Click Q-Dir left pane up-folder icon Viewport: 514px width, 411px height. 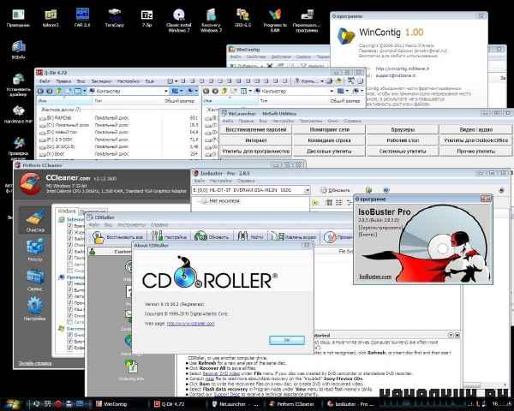tap(59, 91)
